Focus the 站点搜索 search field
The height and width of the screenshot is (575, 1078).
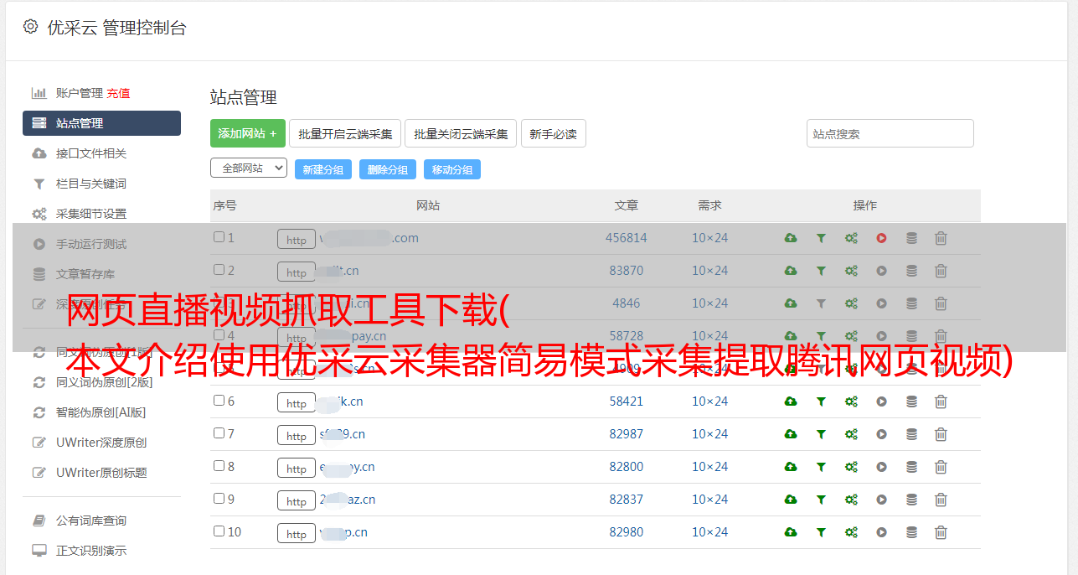click(x=890, y=133)
